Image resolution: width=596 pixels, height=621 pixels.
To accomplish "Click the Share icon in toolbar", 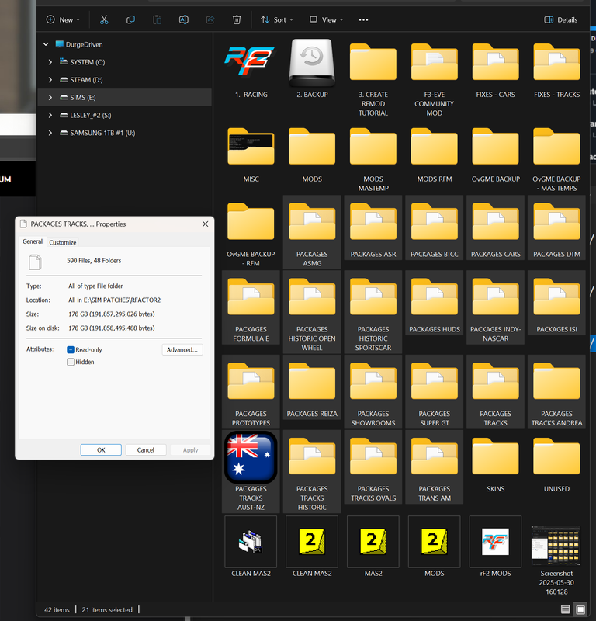I will (210, 20).
